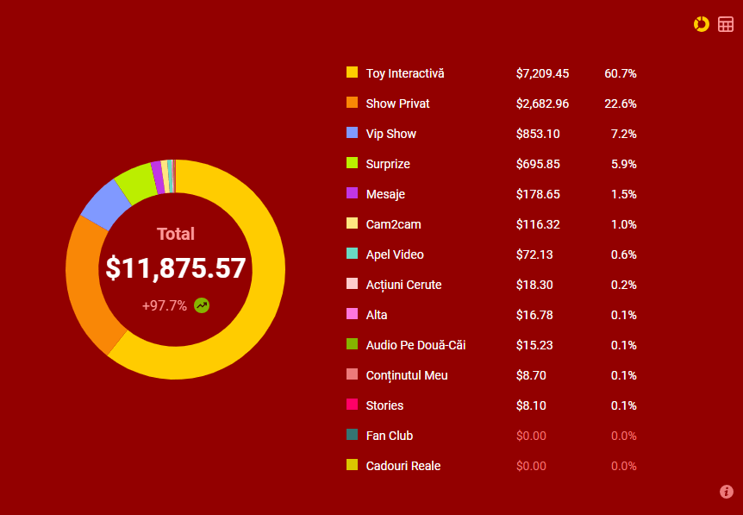Image resolution: width=743 pixels, height=515 pixels.
Task: Switch to table view icon
Action: click(x=726, y=24)
